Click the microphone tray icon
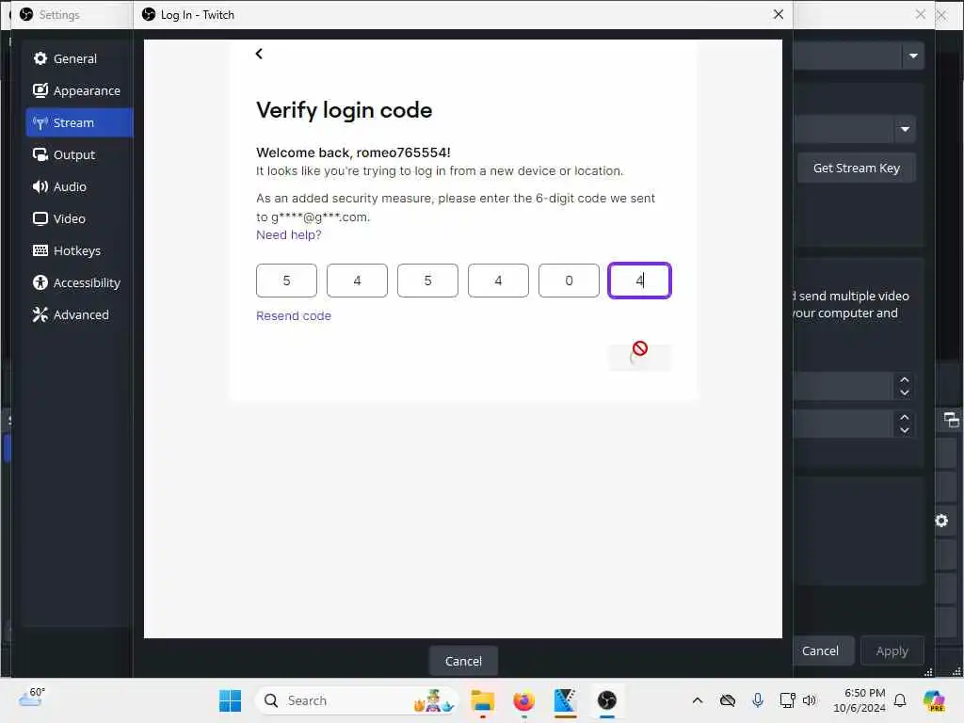 coord(758,700)
